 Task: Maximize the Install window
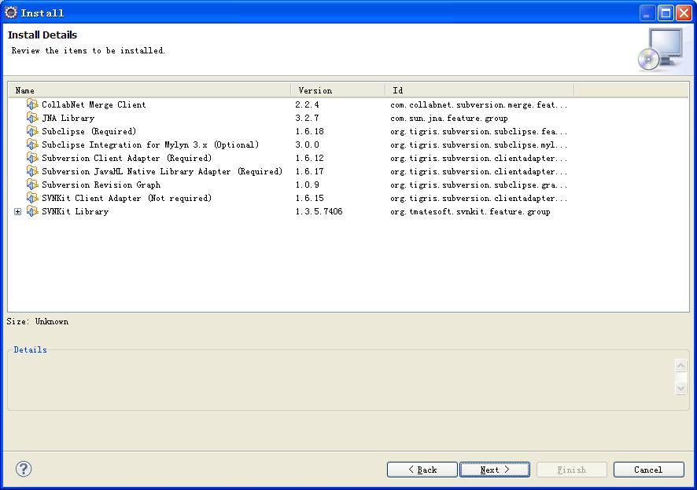[666, 13]
